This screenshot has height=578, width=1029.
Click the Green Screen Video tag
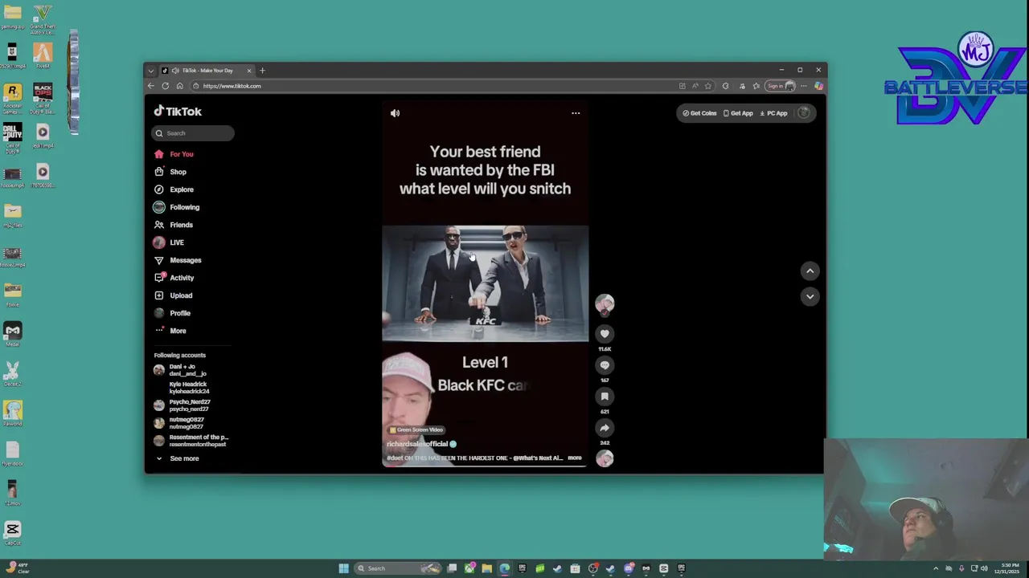tap(416, 429)
